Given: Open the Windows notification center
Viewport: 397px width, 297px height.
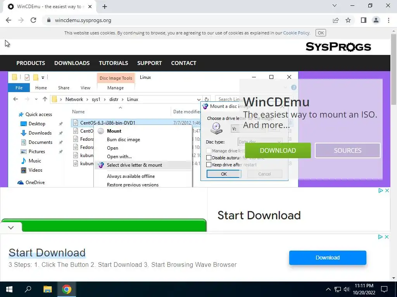Looking at the screenshot, I should [384, 289].
